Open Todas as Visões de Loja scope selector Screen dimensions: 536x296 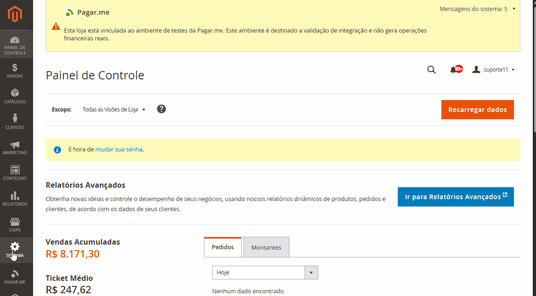pyautogui.click(x=114, y=110)
